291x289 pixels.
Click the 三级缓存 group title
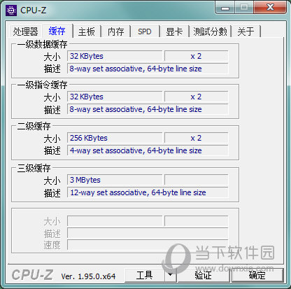34,168
